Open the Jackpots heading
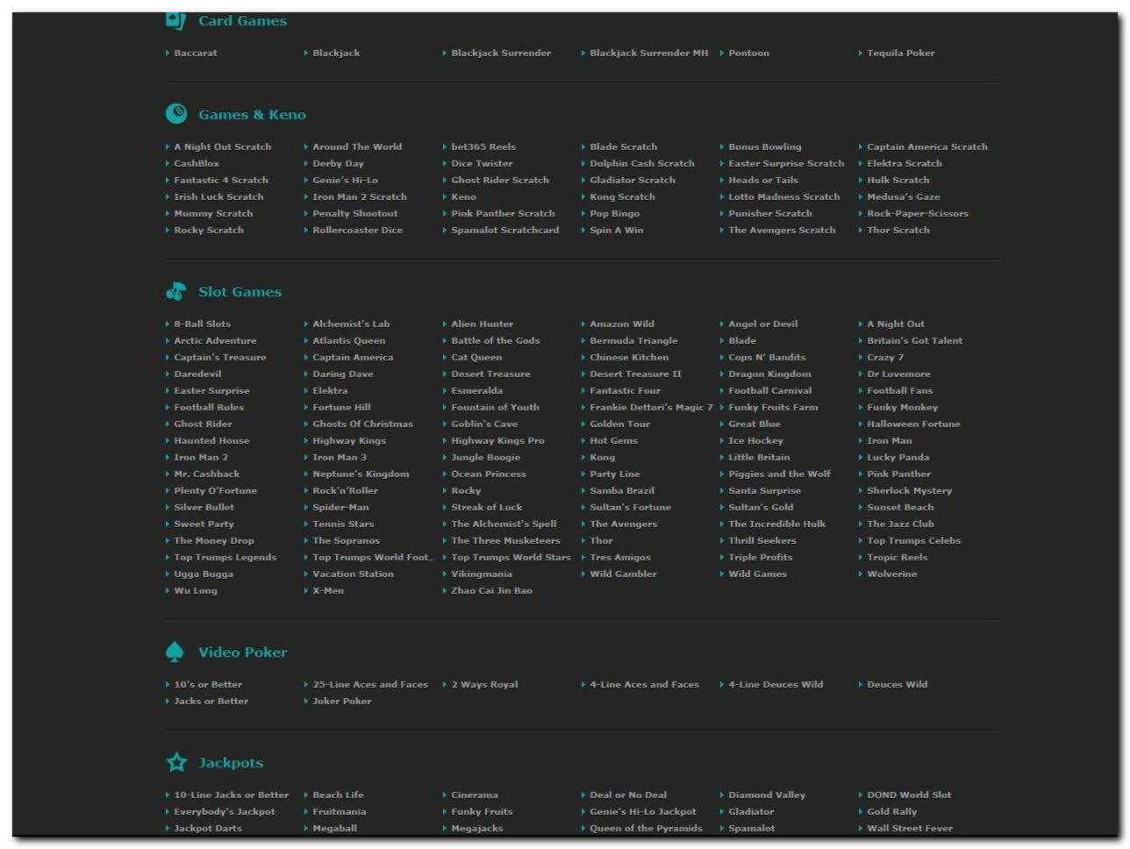 [231, 763]
